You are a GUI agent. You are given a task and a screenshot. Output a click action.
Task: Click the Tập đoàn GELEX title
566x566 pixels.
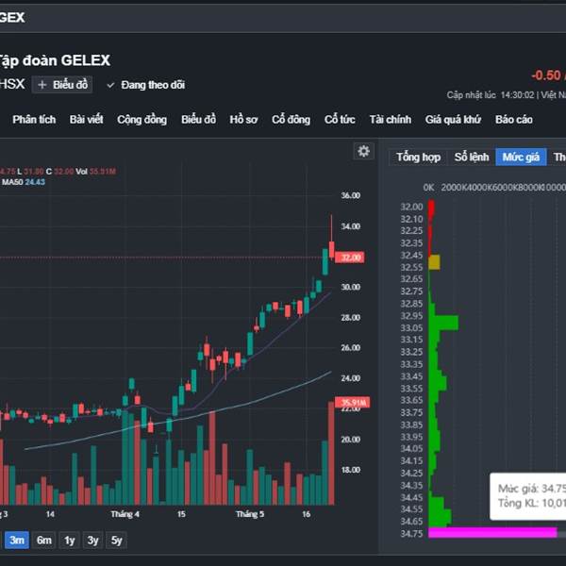pos(54,60)
